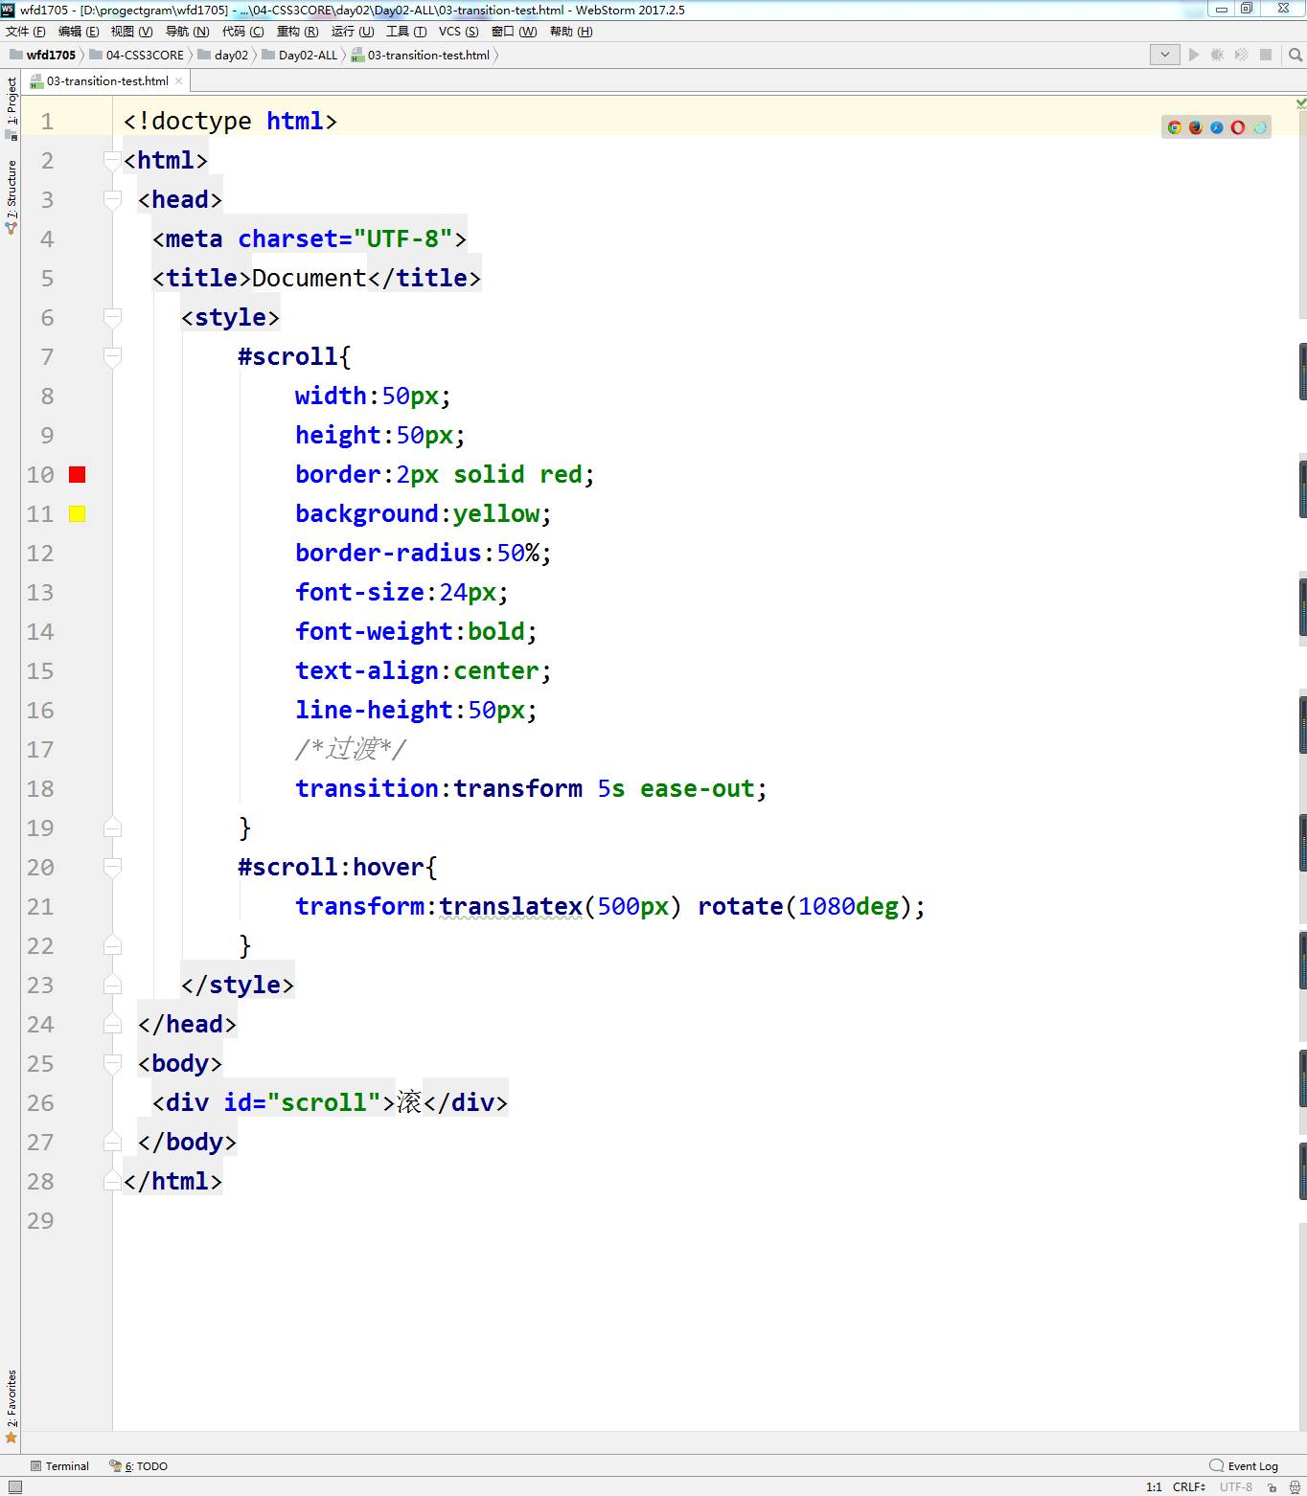Screen dimensions: 1307x1496
Task: Open the Project tool window
Action: pyautogui.click(x=11, y=108)
